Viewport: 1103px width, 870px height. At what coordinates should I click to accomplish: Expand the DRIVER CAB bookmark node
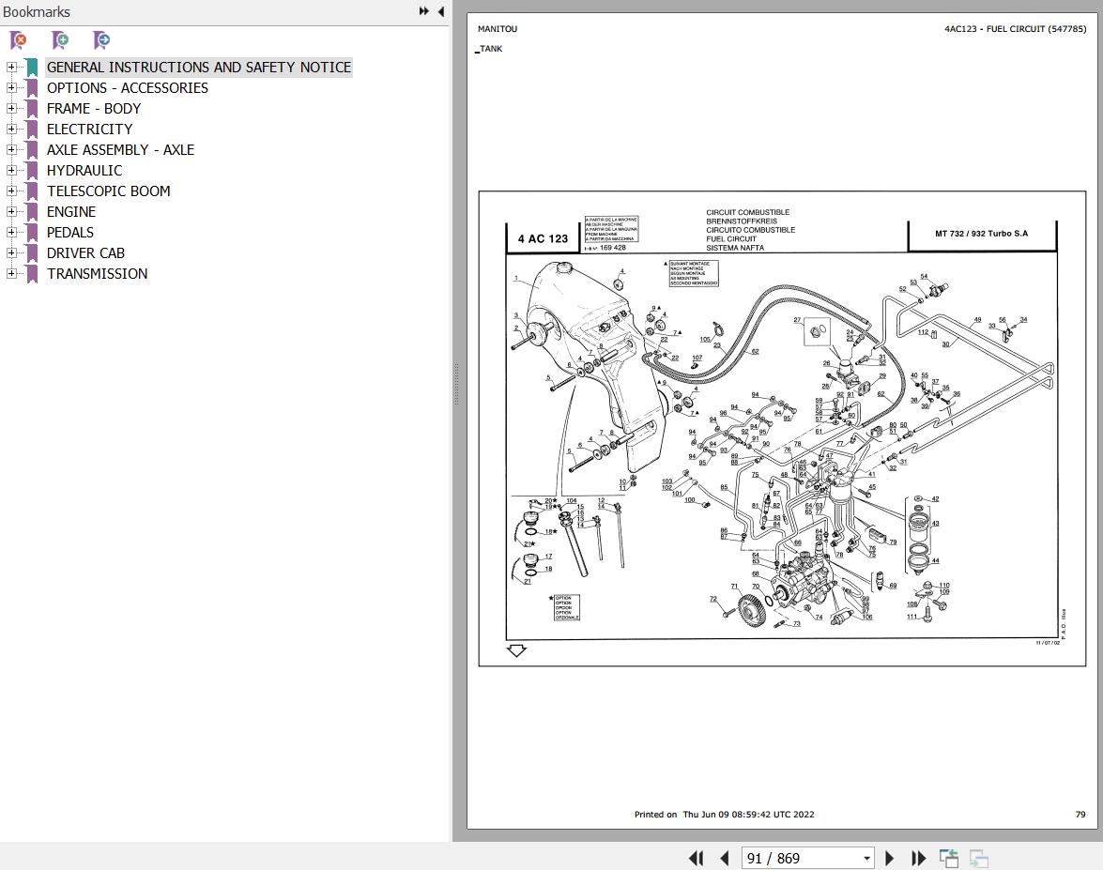pyautogui.click(x=11, y=253)
